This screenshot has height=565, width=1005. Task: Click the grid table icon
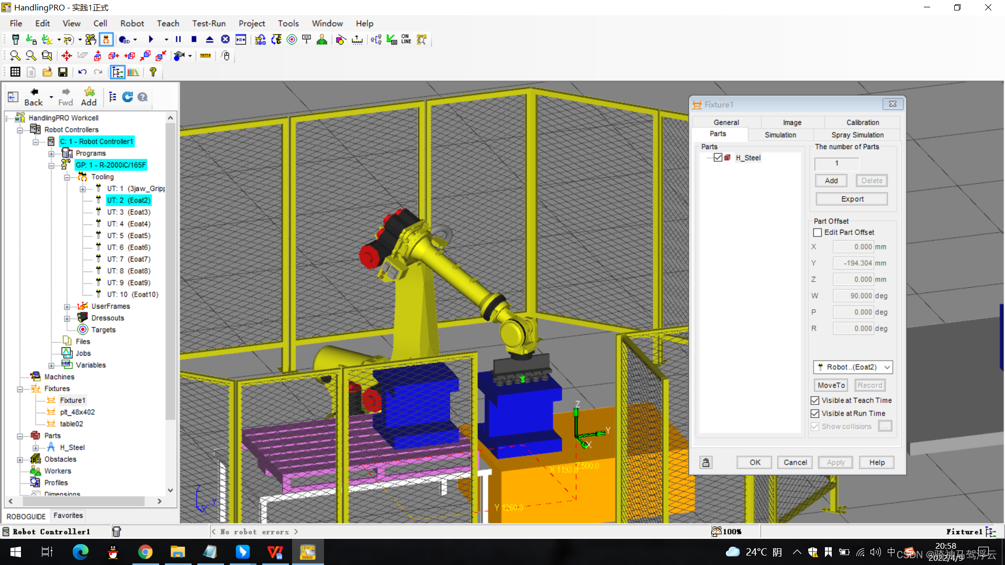tap(15, 72)
